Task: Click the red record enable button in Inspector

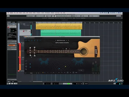Action: (x=8, y=27)
